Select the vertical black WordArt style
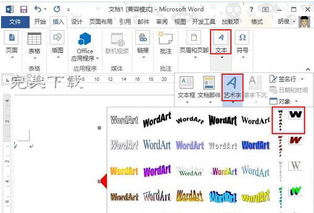Screen dimensions: 314x213 (x=281, y=120)
